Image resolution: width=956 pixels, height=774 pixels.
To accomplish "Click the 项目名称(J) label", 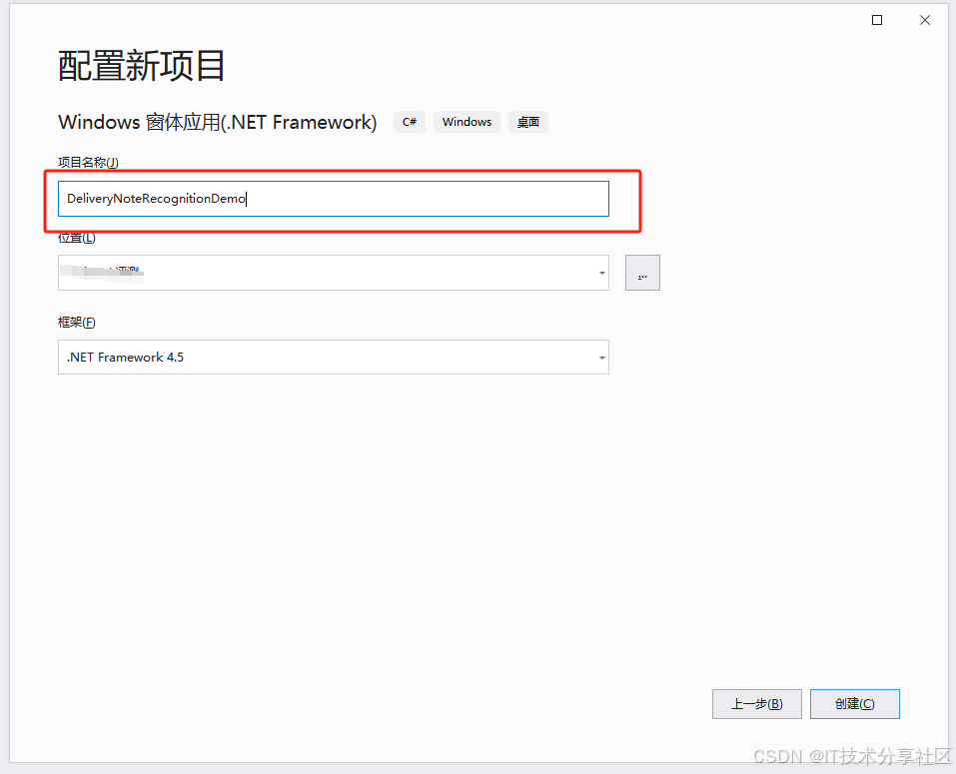I will [x=88, y=162].
